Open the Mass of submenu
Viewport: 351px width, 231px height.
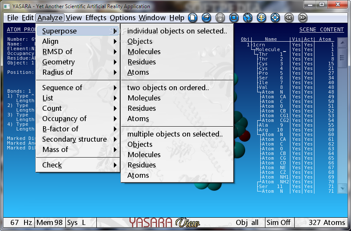coord(78,149)
